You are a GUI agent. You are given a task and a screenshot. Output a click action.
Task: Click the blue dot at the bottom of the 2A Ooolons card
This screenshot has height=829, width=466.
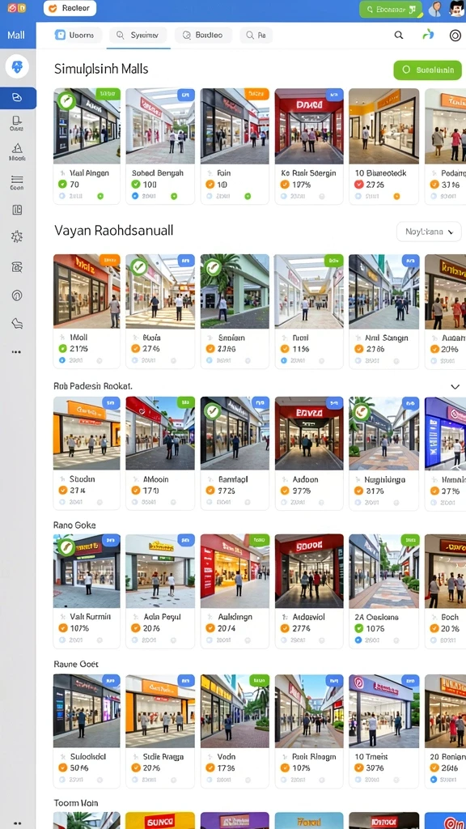358,640
